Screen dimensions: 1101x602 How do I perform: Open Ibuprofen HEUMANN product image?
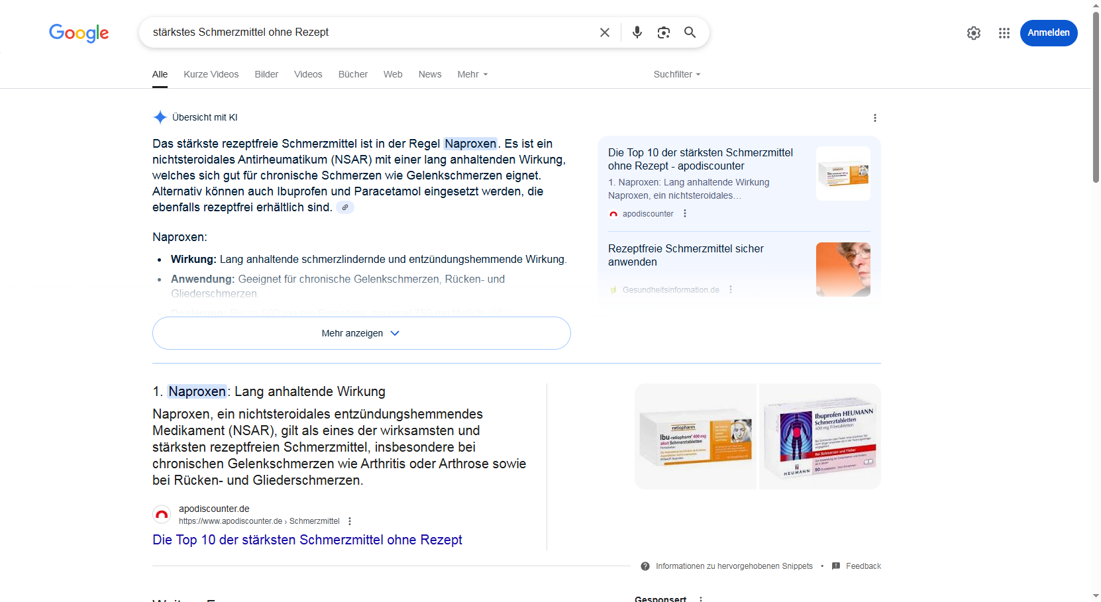[819, 436]
